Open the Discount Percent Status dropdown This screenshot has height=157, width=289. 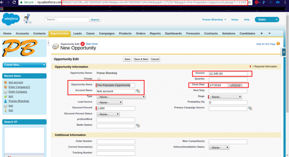pos(108,114)
